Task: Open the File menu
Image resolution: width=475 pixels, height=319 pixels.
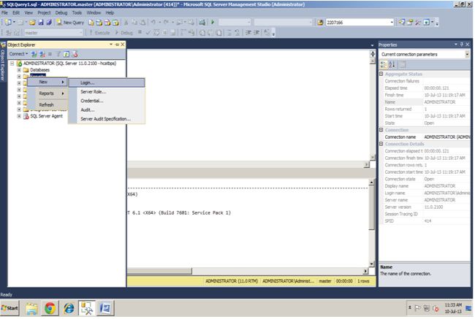Action: pyautogui.click(x=4, y=12)
